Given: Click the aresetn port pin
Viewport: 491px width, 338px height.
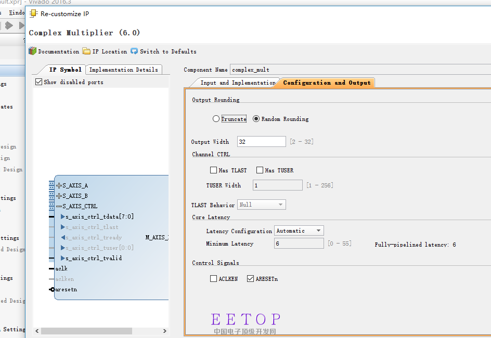Looking at the screenshot, I should pyautogui.click(x=52, y=290).
